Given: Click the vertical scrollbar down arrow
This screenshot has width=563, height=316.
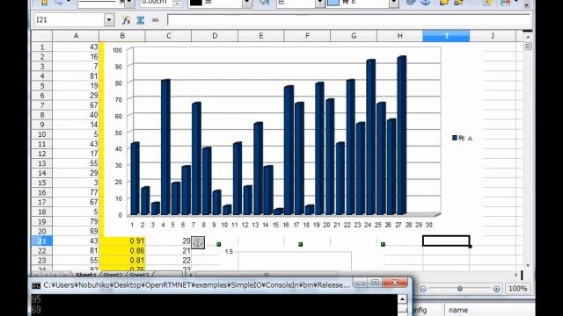Looking at the screenshot, I should pos(528,265).
